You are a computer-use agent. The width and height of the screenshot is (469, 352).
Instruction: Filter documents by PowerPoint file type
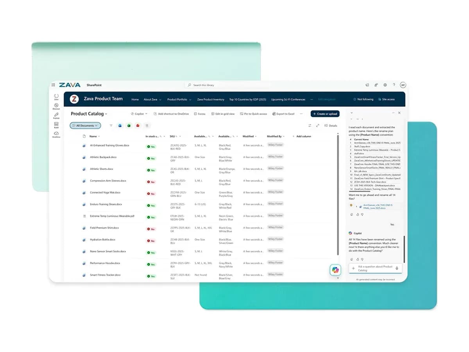click(138, 126)
